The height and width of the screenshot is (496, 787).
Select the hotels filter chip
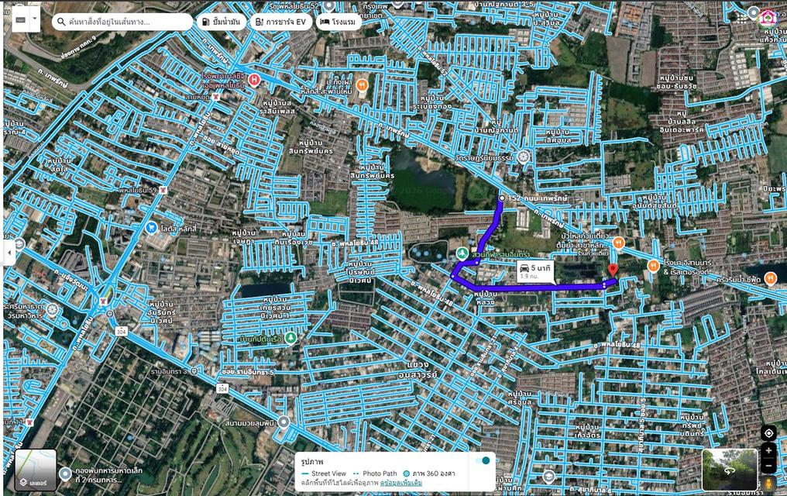339,22
